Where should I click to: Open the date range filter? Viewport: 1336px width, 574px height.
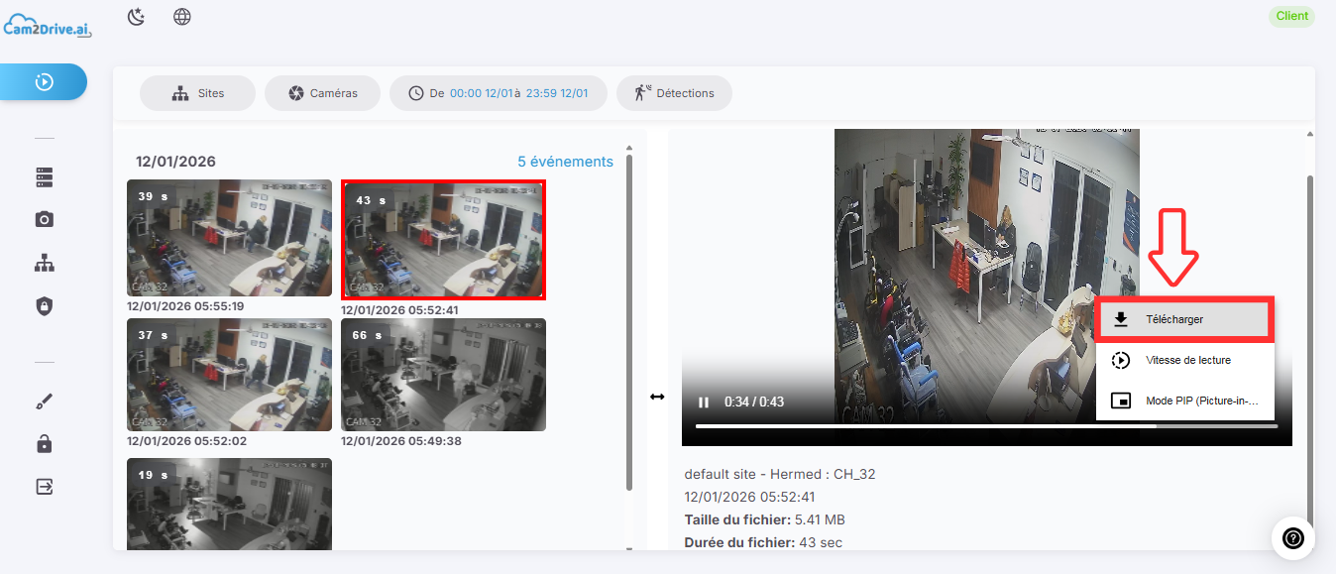click(x=499, y=93)
